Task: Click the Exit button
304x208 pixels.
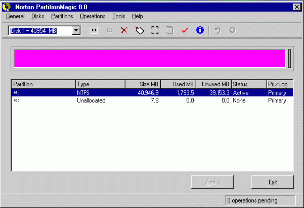Action: pyautogui.click(x=273, y=182)
